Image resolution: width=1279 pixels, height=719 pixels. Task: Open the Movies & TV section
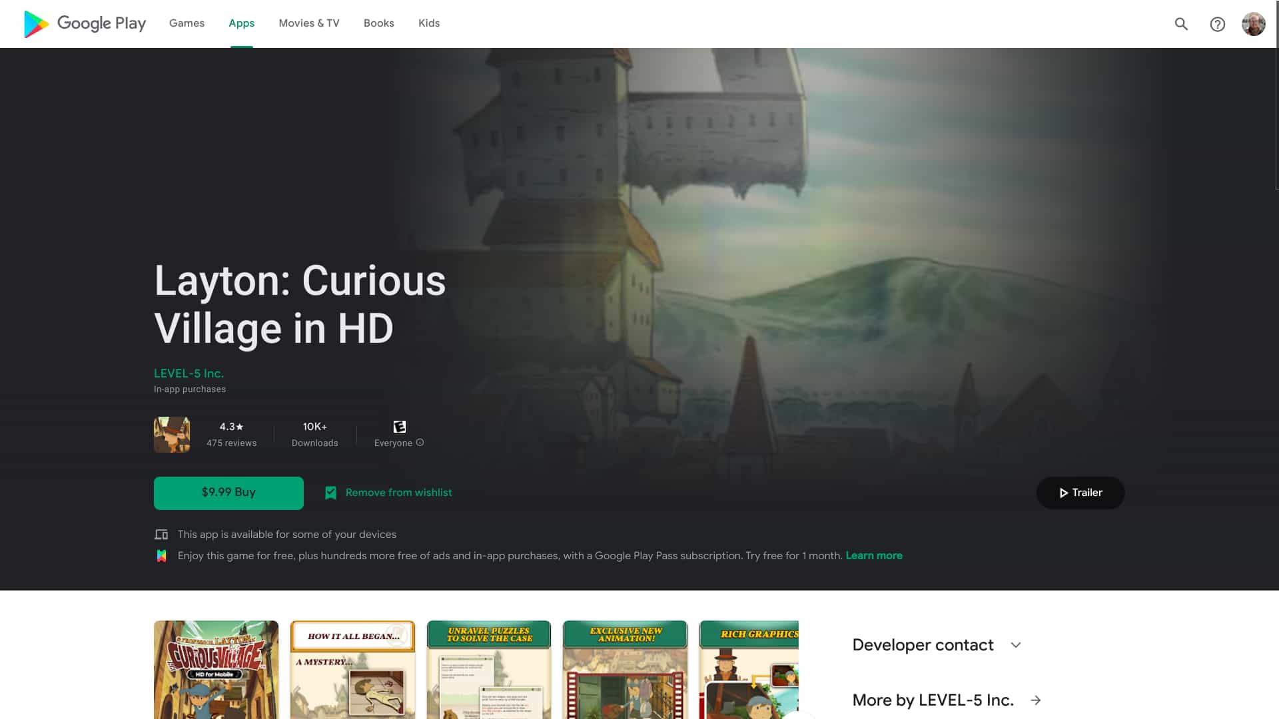coord(308,23)
